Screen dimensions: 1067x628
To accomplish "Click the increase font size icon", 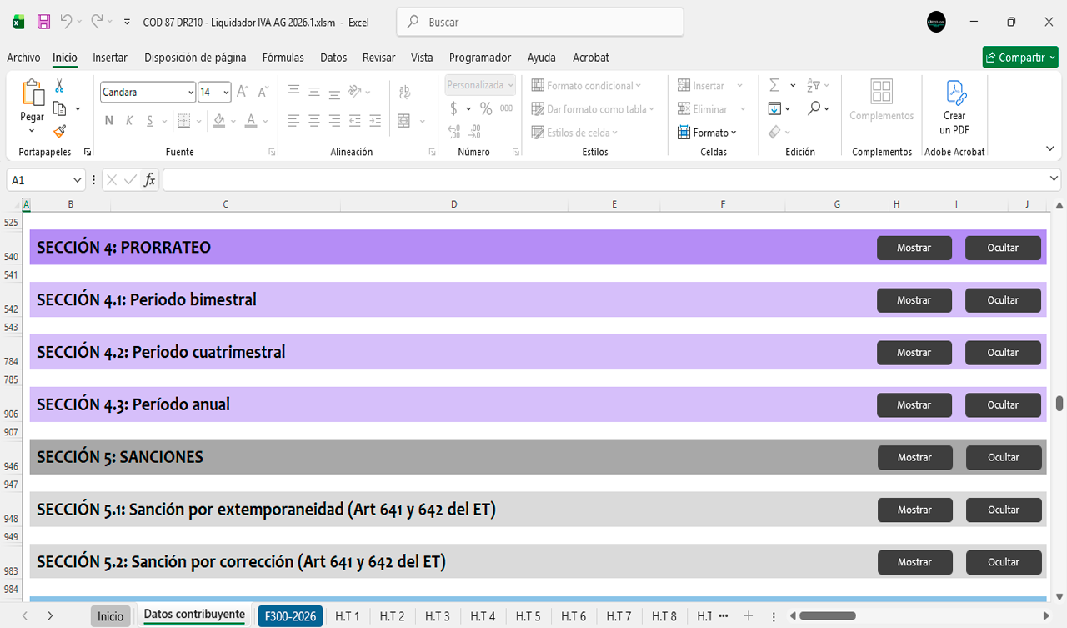I will pos(243,92).
